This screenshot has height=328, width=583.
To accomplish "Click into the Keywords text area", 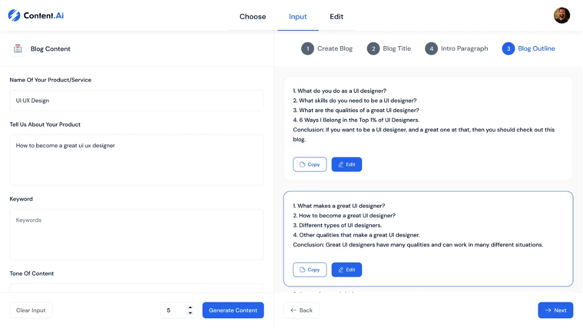I will pyautogui.click(x=137, y=234).
